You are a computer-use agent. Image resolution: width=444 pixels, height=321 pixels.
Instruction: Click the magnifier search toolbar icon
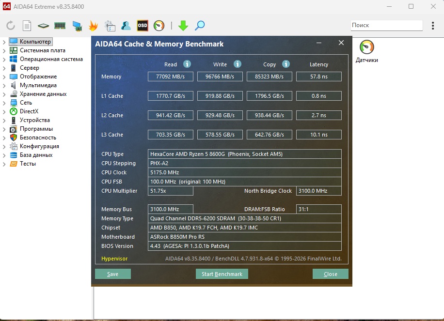tap(200, 26)
